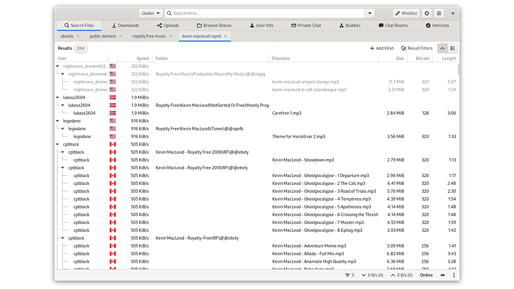514x289 pixels.
Task: Sort by the Bitrate column header
Action: point(420,58)
